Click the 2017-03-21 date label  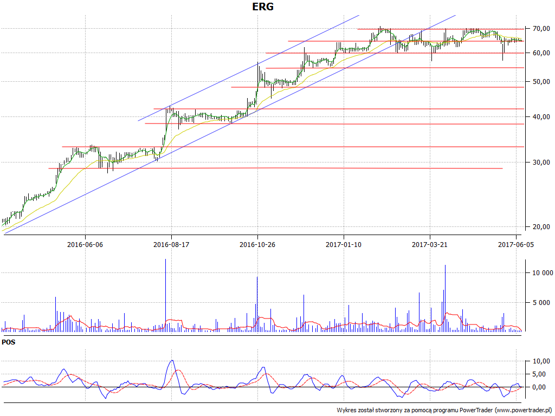pyautogui.click(x=430, y=244)
